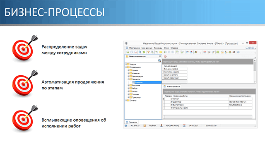
Task: Select the Процессы tab at window bottom
Action: [x=132, y=122]
